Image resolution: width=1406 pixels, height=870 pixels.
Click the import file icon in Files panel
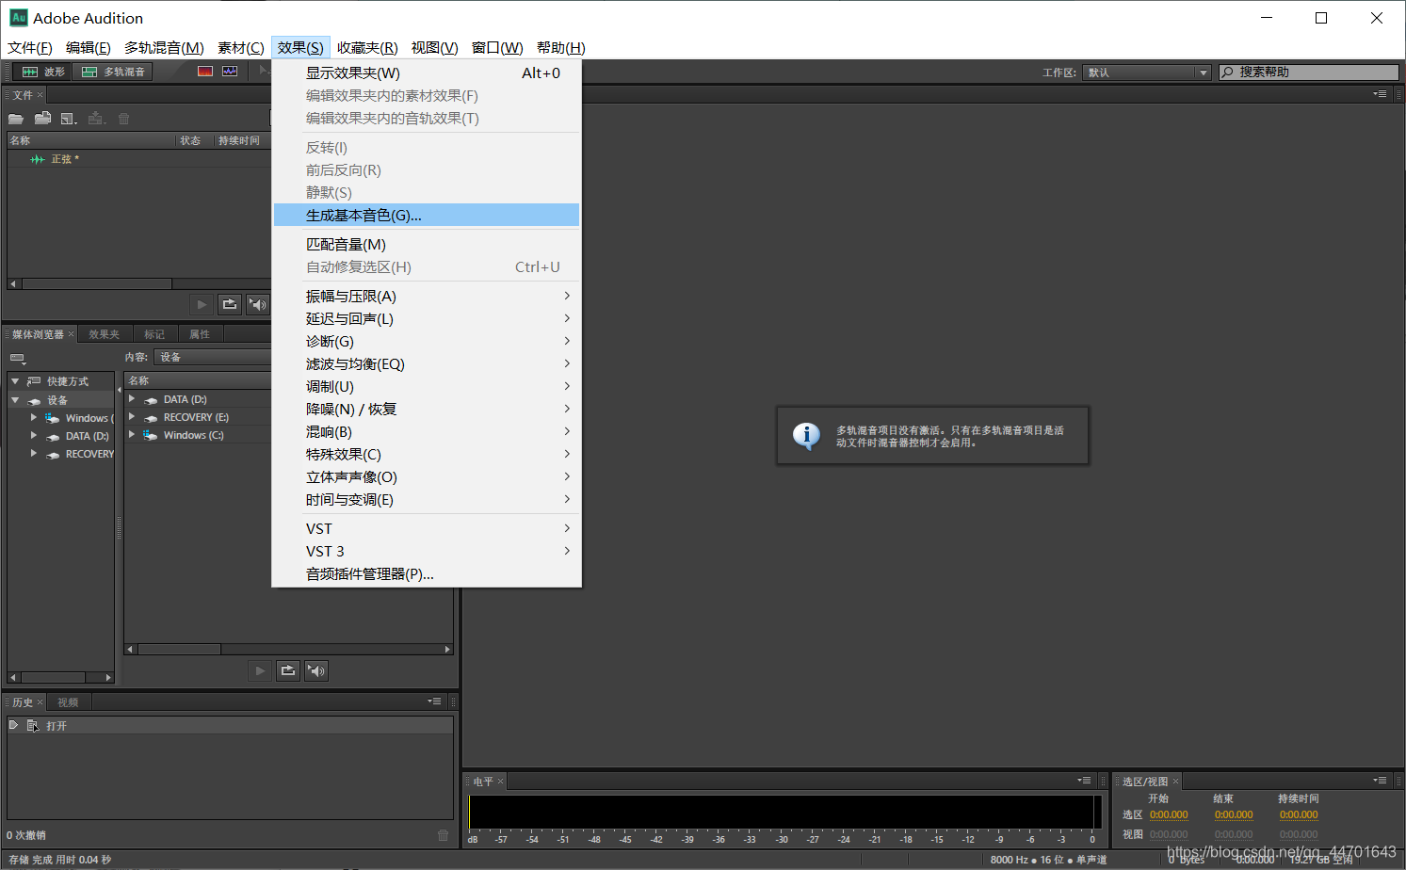42,119
